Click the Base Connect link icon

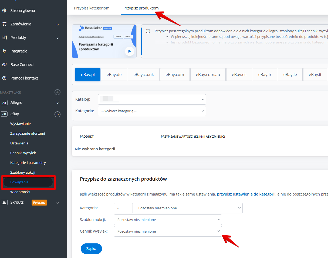point(4,65)
